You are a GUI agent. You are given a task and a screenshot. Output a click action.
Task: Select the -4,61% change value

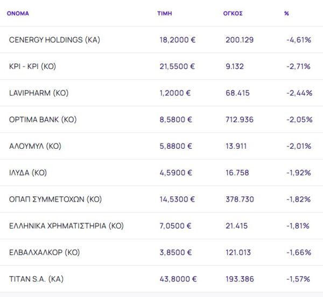tap(299, 40)
